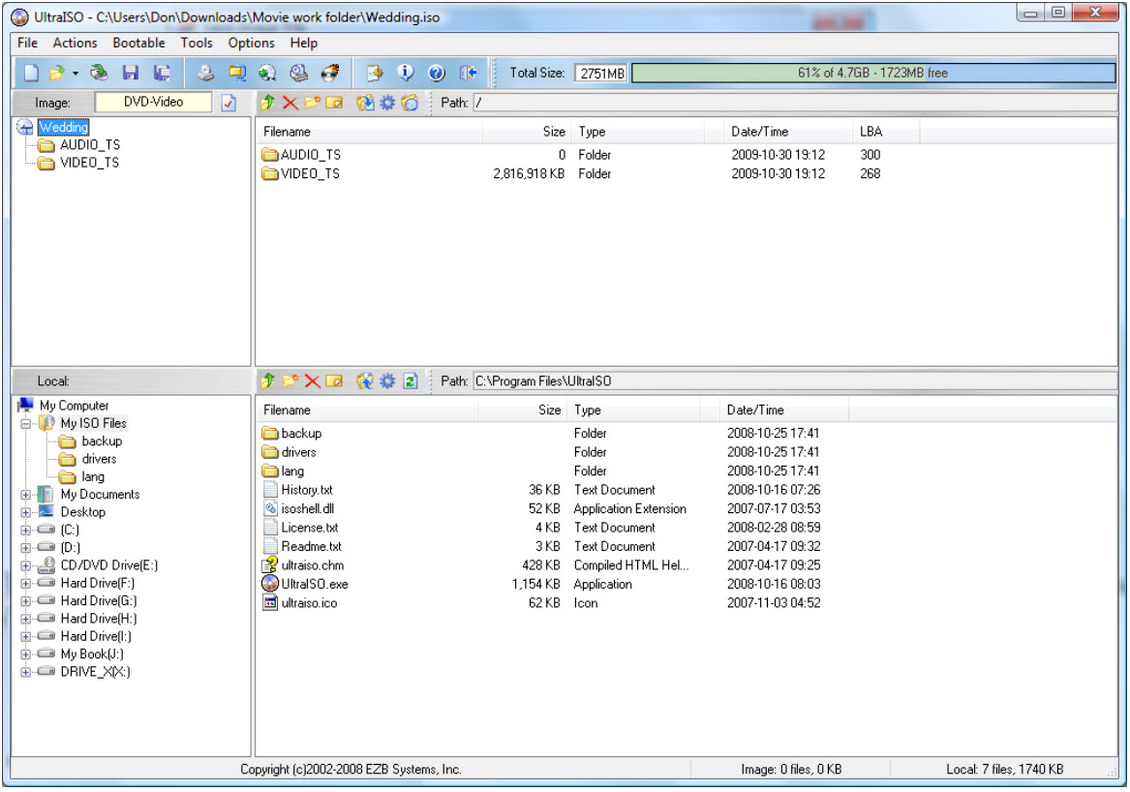This screenshot has width=1130, height=792.
Task: Click the Convert image disc icon
Action: (267, 73)
